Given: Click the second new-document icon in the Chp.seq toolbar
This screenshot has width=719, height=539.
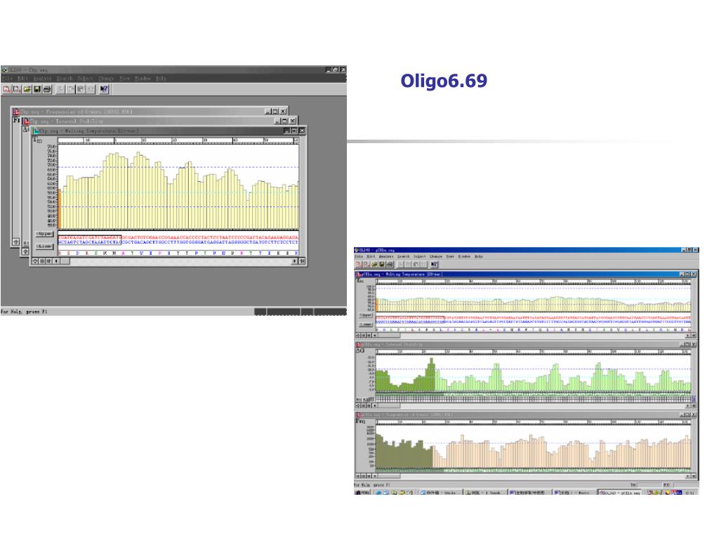Looking at the screenshot, I should click(x=17, y=89).
